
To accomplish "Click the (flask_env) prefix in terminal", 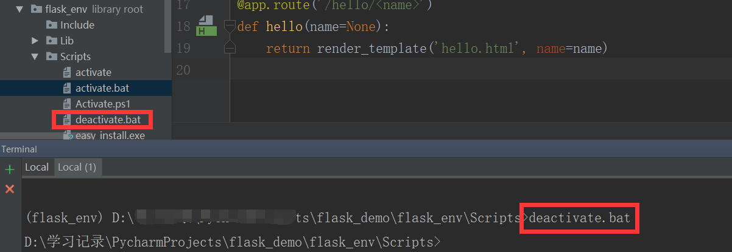I will pyautogui.click(x=65, y=217).
